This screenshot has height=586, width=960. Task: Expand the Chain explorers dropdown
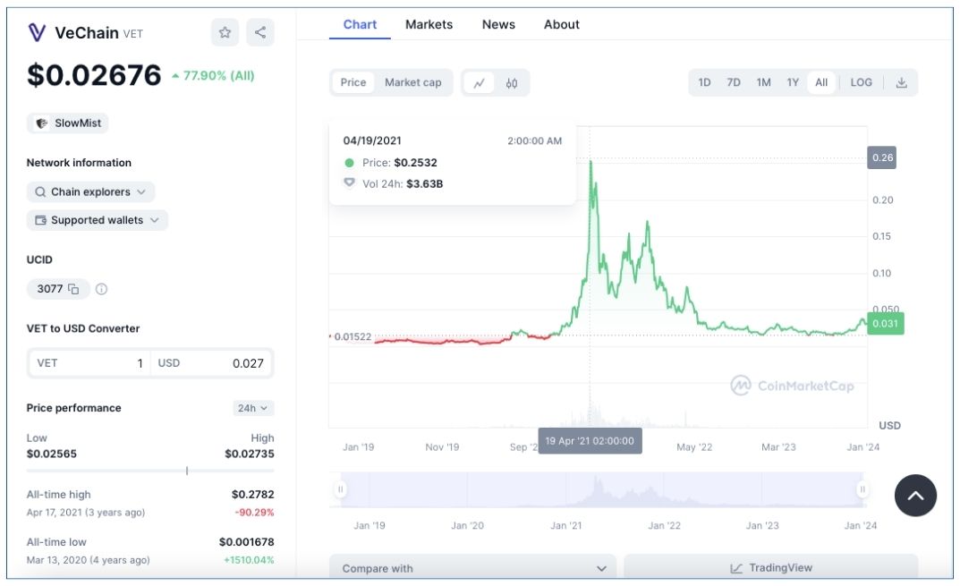90,191
